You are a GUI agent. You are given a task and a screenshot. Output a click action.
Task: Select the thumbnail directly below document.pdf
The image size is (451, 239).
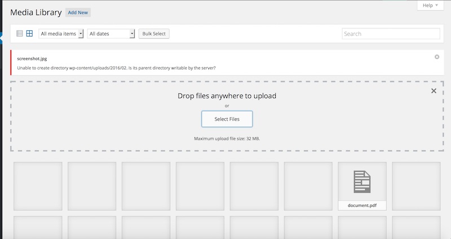coord(362,228)
